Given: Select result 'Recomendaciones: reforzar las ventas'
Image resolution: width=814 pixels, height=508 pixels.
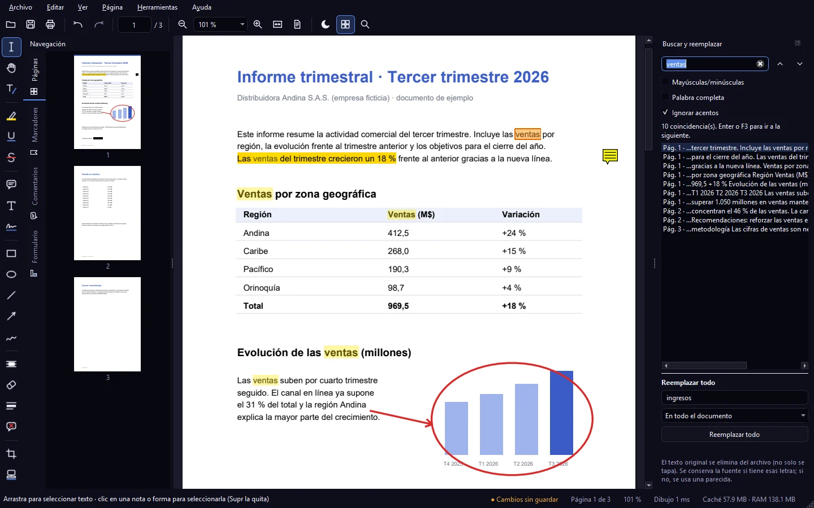Looking at the screenshot, I should pyautogui.click(x=735, y=220).
